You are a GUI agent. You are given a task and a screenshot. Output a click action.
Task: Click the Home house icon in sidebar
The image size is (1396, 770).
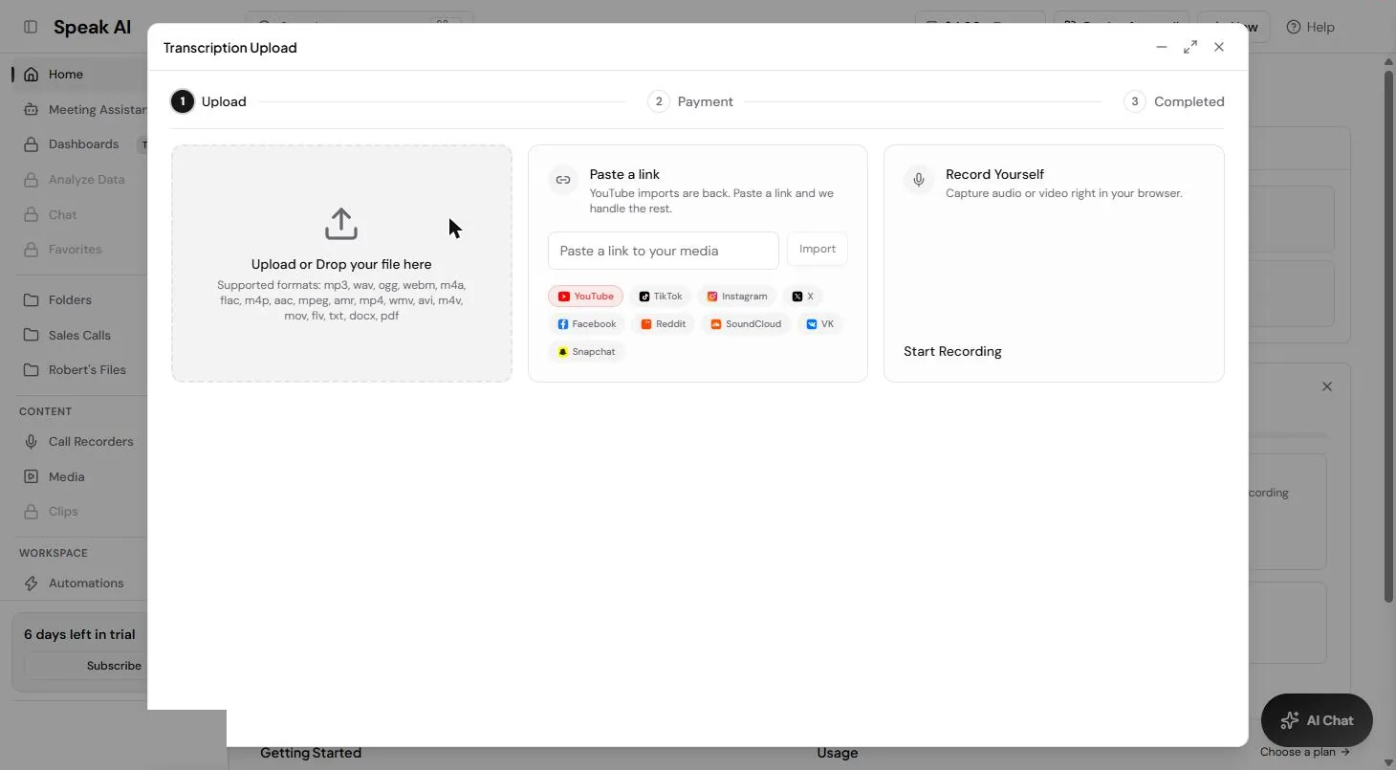[x=32, y=74]
